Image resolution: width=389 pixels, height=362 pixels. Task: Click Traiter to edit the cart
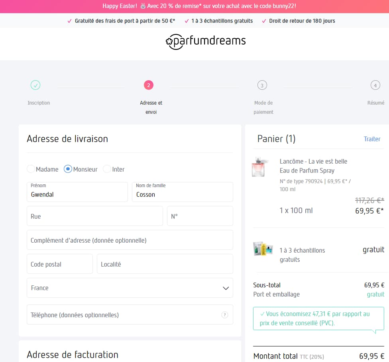pos(372,139)
